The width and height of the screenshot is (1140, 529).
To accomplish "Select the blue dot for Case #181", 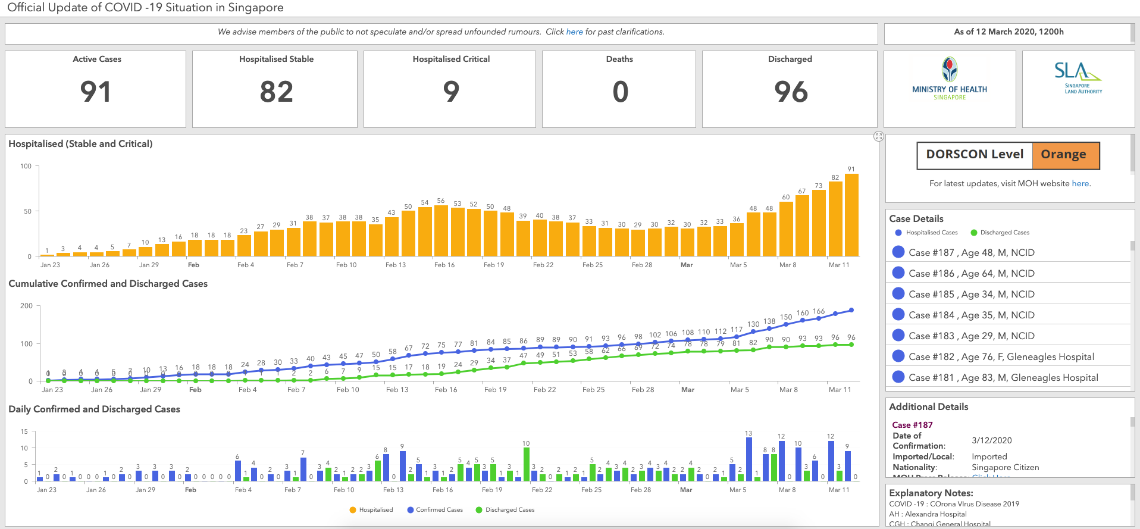I will 898,377.
